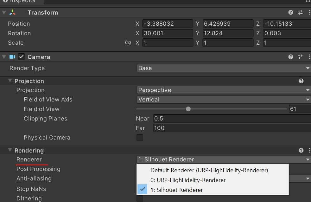This screenshot has height=202, width=311.
Task: Select 0: URP-HighFidelity-Renderer option
Action: 188,180
